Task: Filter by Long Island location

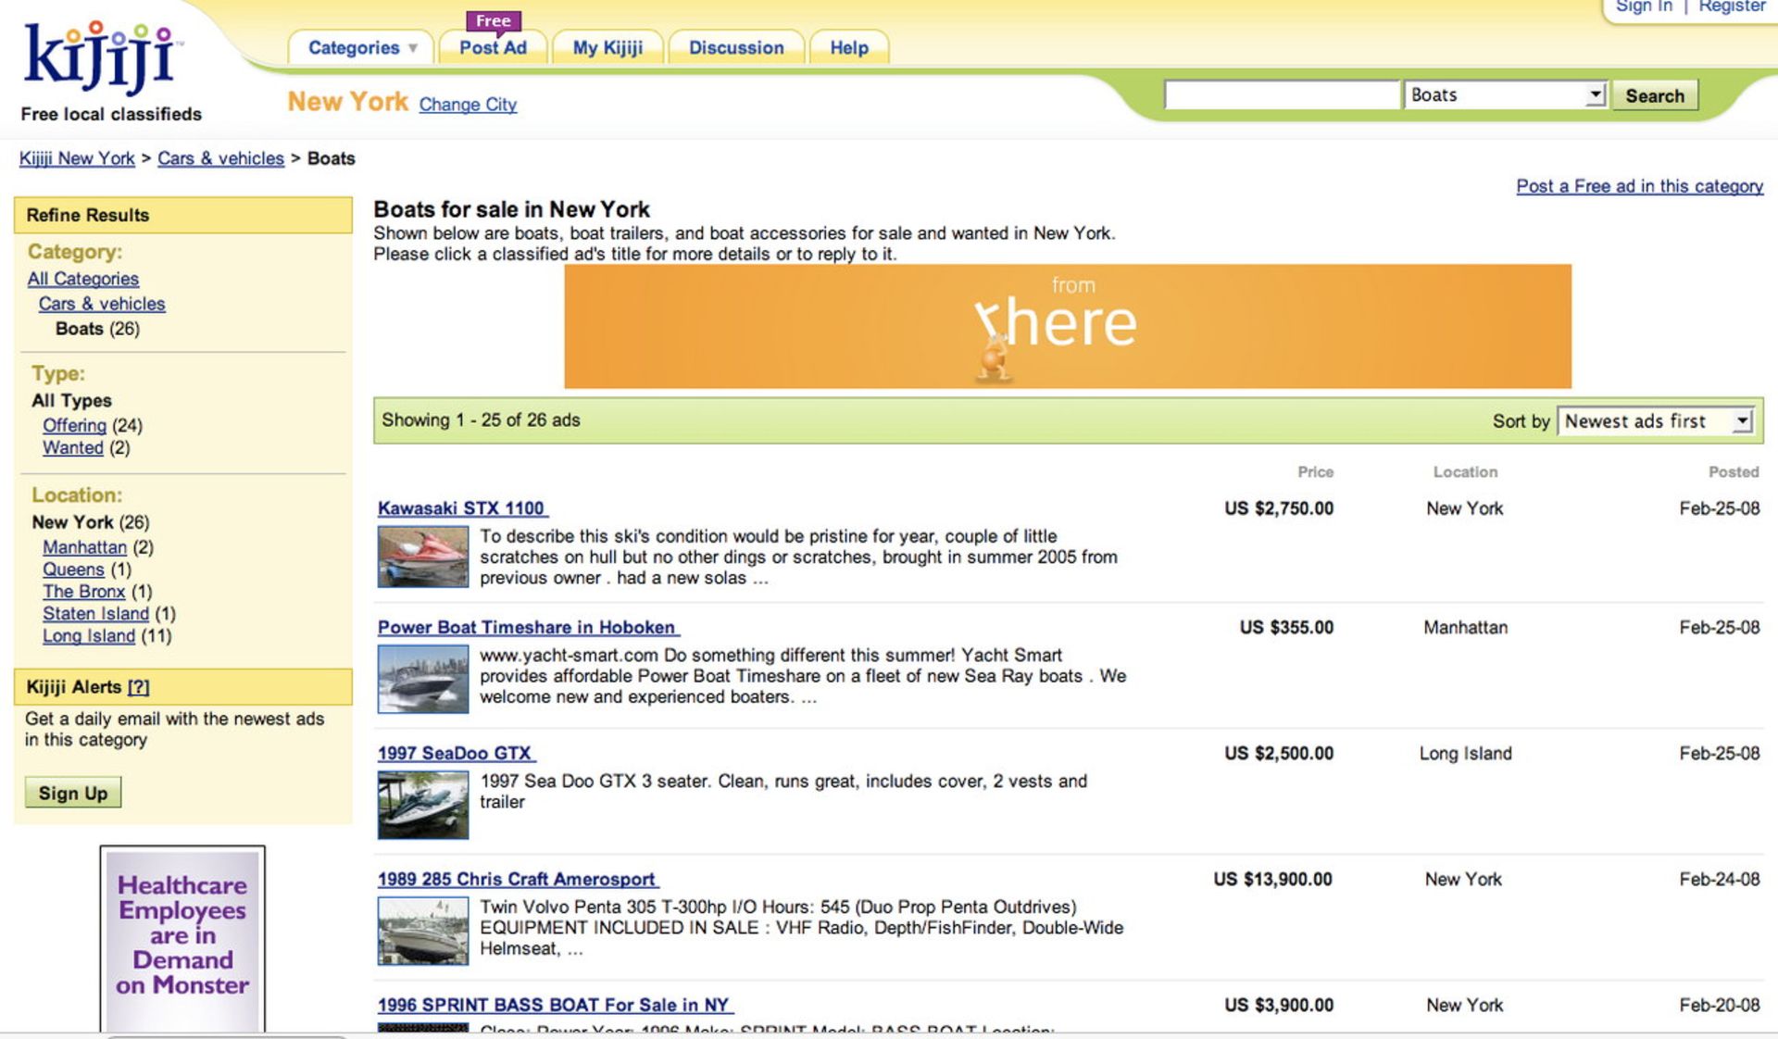Action: point(89,636)
